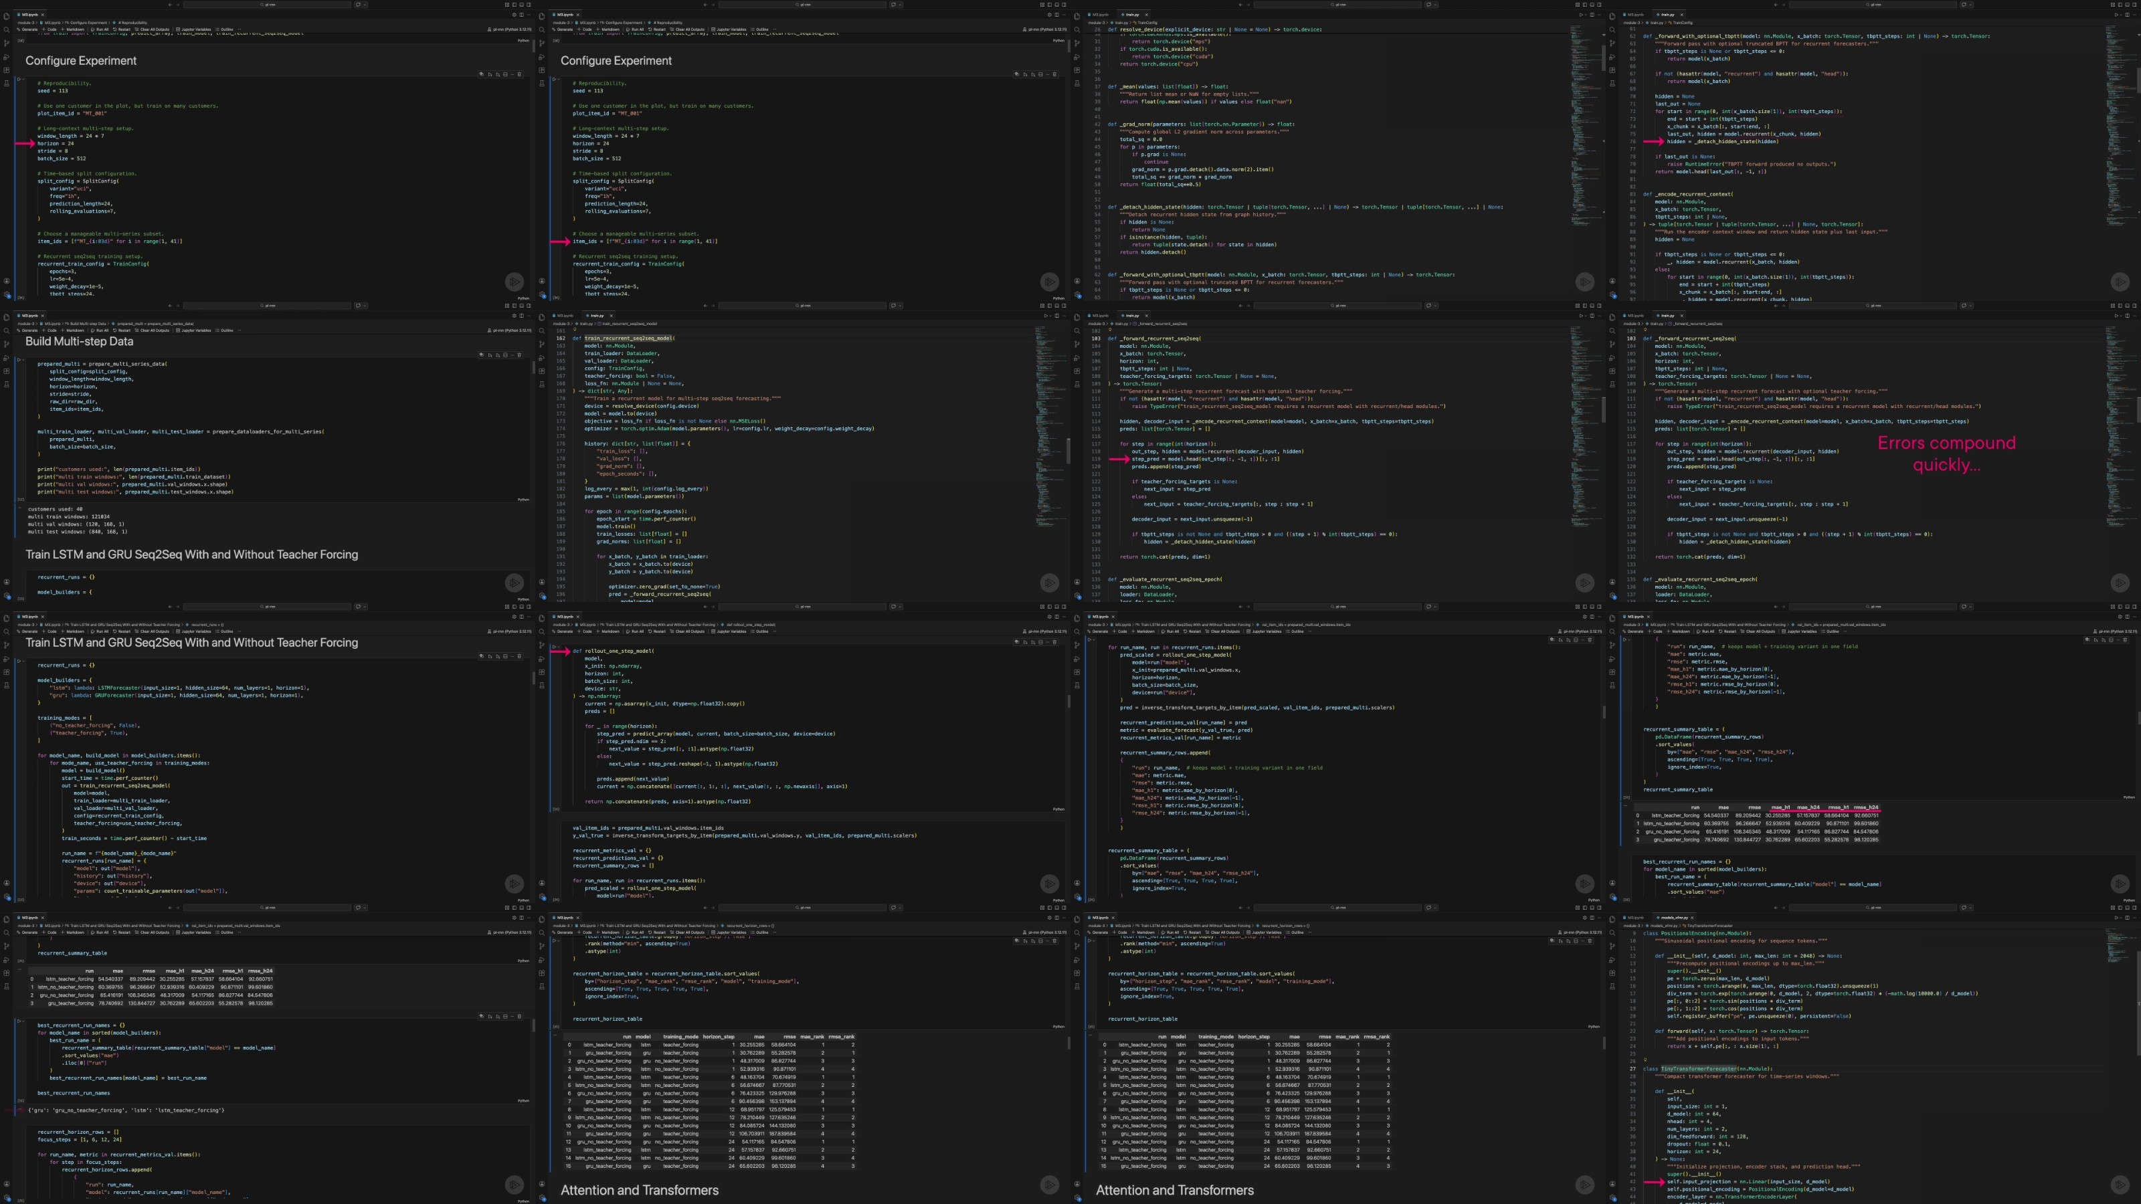This screenshot has height=1204, width=2141.
Task: Open chat icon in Build Multi-step Data window
Action: coord(359,305)
